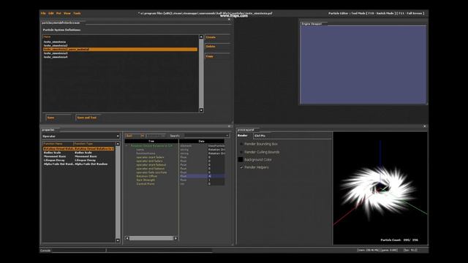Select the Alpha Fade Out Random row
Viewport: 468px width, 263px height.
(x=78, y=164)
